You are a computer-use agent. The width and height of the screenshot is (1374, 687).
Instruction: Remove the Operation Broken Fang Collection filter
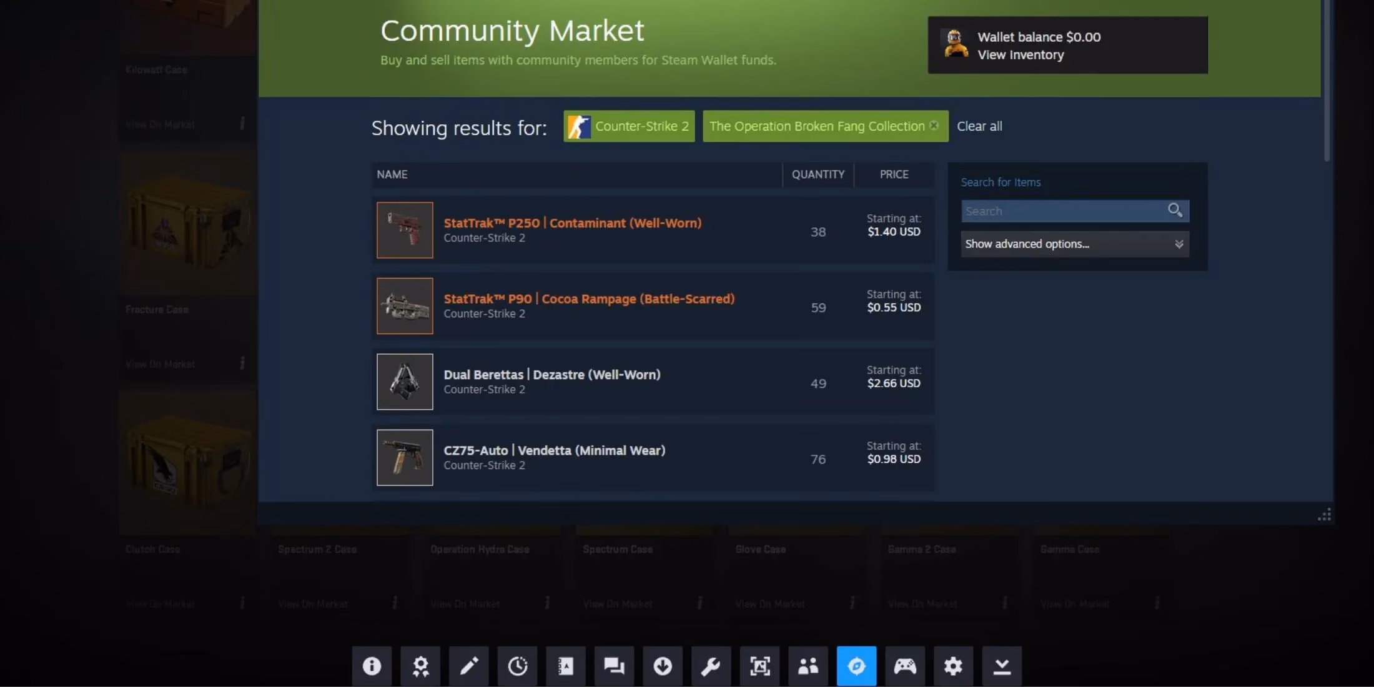click(x=934, y=126)
